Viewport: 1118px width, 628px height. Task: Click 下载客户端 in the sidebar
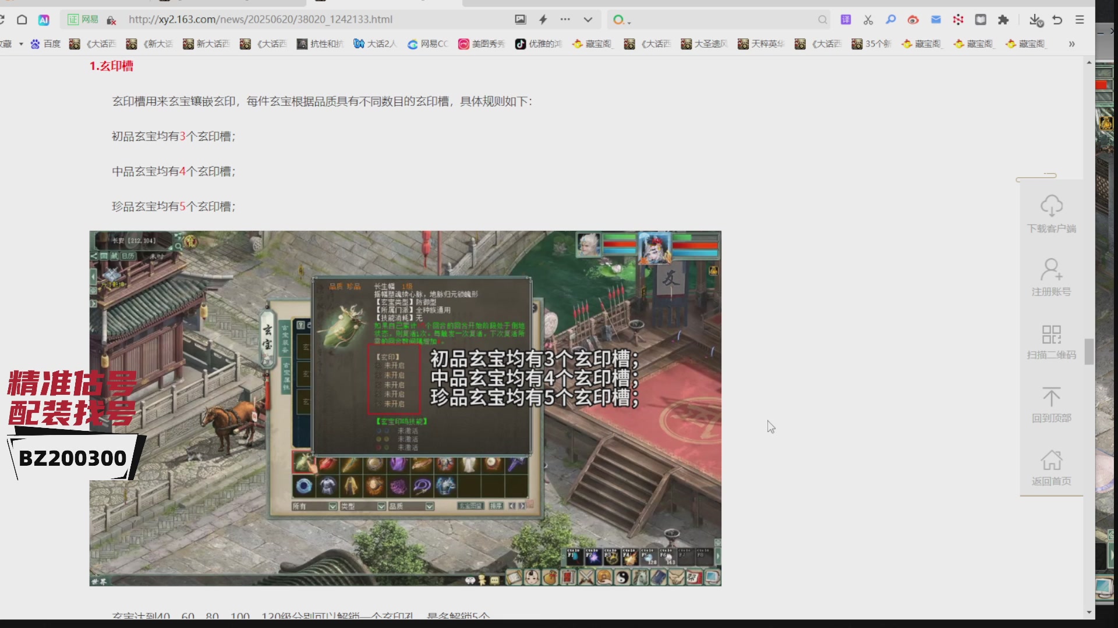click(1052, 214)
